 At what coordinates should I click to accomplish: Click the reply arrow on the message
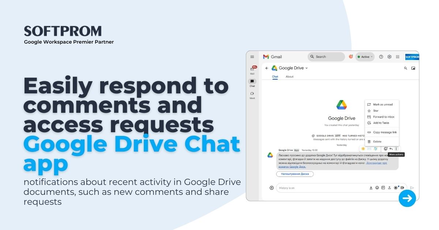click(x=391, y=149)
